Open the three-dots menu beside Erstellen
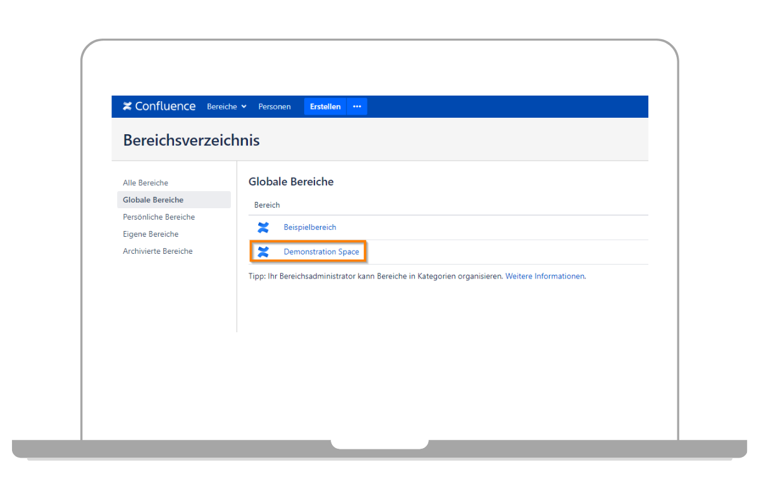Screen dimensions: 759x500 357,106
